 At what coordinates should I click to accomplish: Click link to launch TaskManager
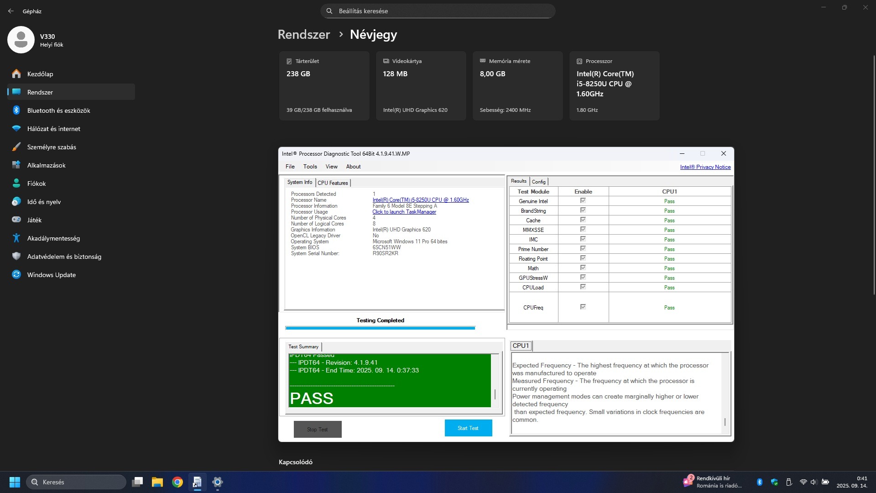404,212
